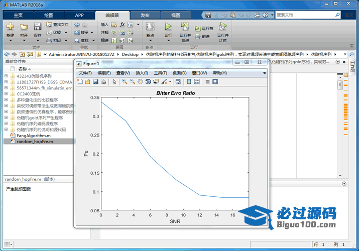Viewport: 359px width, 251px height.
Task: Open the Run dropdown arrow
Action: (x=169, y=41)
